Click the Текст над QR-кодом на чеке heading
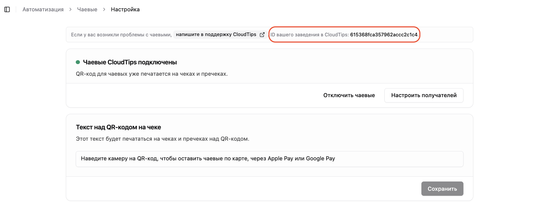 [118, 127]
